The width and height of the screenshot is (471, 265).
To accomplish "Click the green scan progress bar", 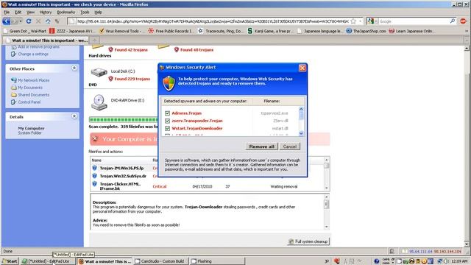I will [x=124, y=119].
